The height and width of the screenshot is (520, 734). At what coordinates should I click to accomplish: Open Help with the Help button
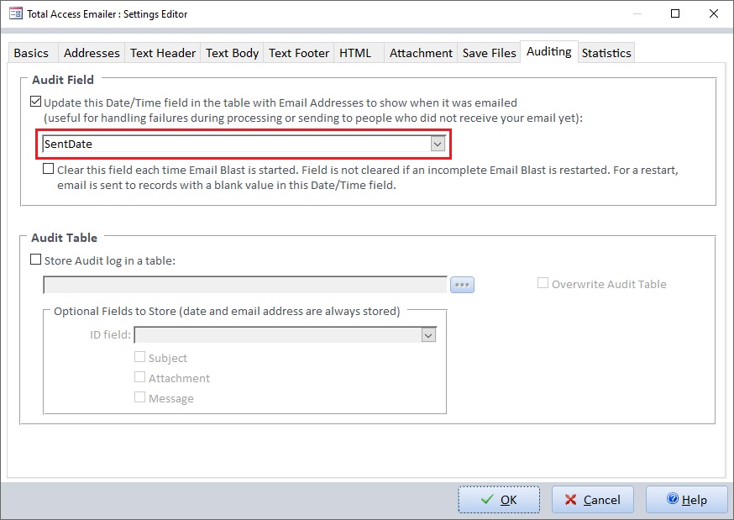(x=686, y=500)
